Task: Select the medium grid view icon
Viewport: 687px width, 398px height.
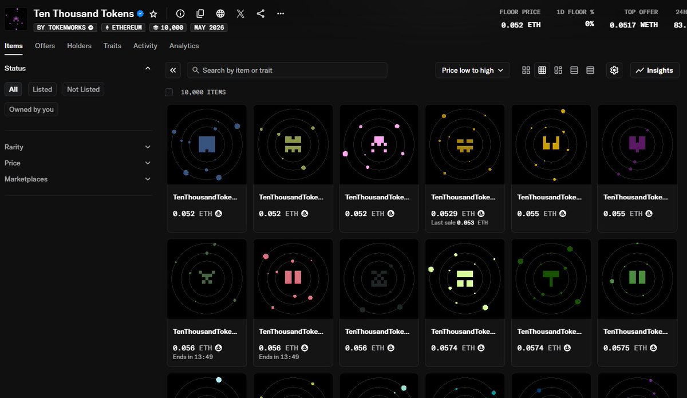Action: pos(542,70)
